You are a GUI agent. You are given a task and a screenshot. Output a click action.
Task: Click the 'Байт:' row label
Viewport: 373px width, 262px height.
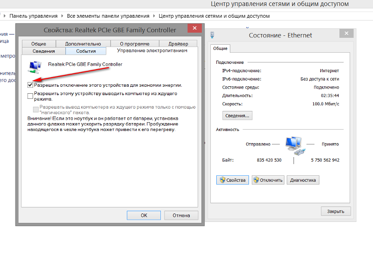[x=228, y=160]
